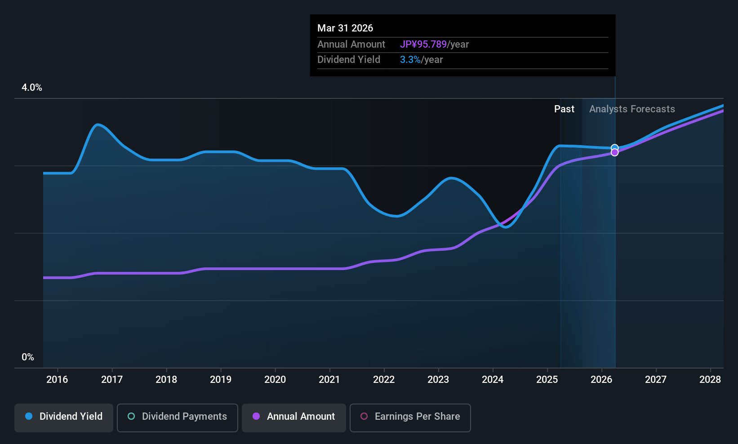Click the purple dot icon beside Annual Amount legend
Viewport: 738px width, 444px height.
tap(256, 416)
